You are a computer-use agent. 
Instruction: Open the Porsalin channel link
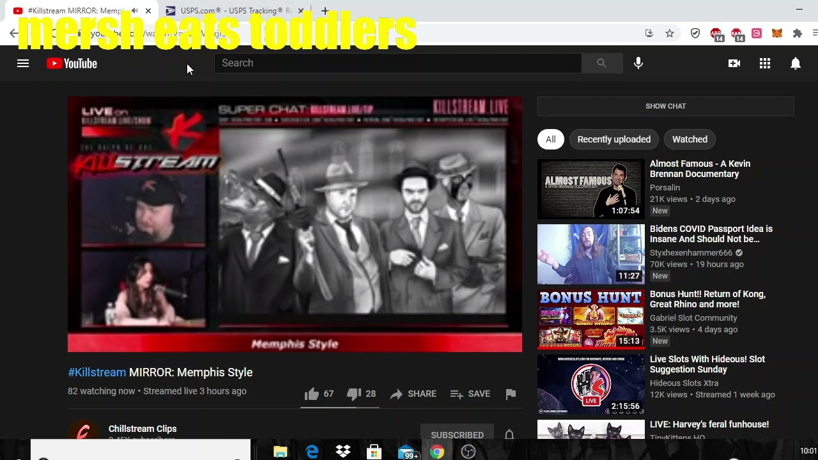tap(665, 188)
